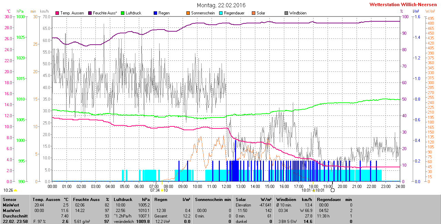Click the current pressure value '1009.8'
Screen dimensions: 441x224
143,222
